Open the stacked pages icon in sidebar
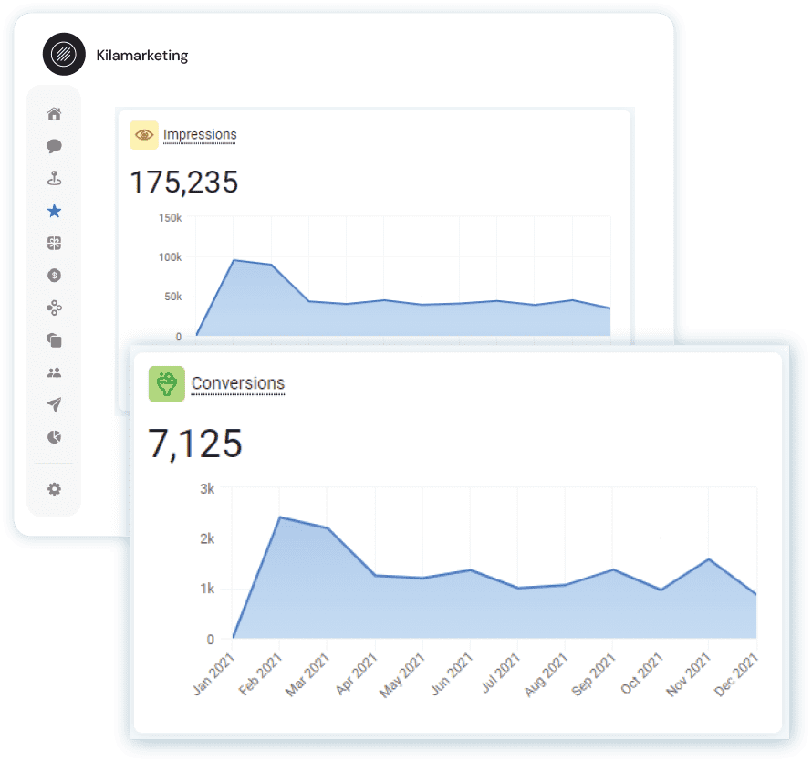This screenshot has width=812, height=762. 55,340
